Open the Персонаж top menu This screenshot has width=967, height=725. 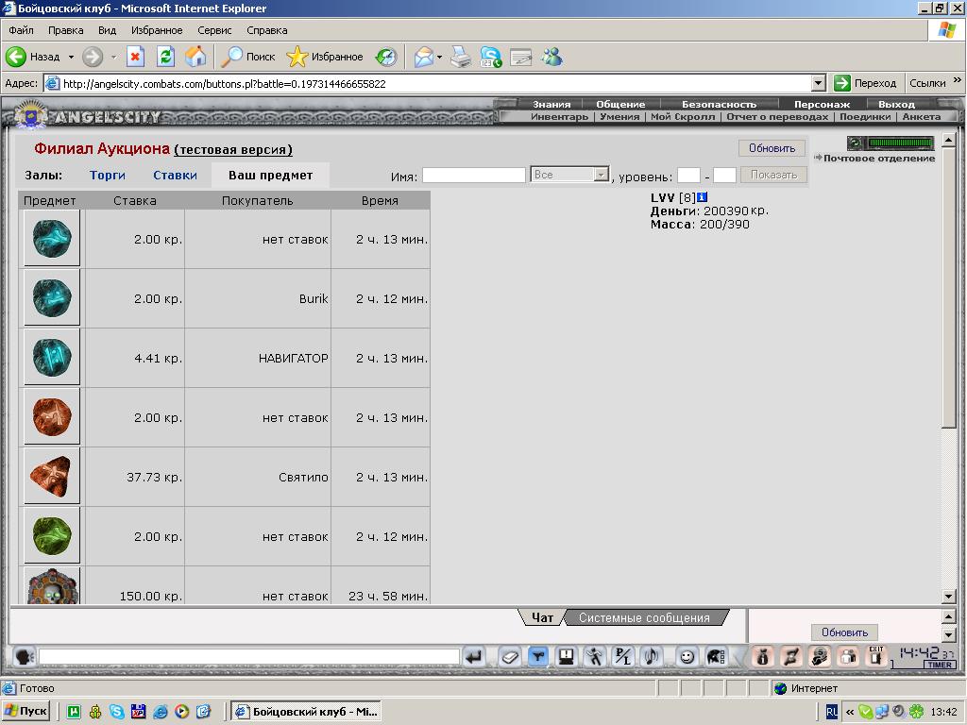tap(822, 104)
